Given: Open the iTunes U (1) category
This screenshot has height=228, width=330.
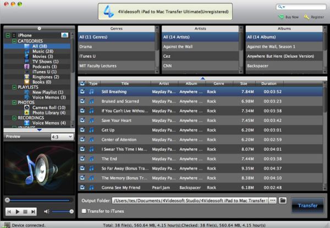Looking at the screenshot, I should tap(45, 72).
